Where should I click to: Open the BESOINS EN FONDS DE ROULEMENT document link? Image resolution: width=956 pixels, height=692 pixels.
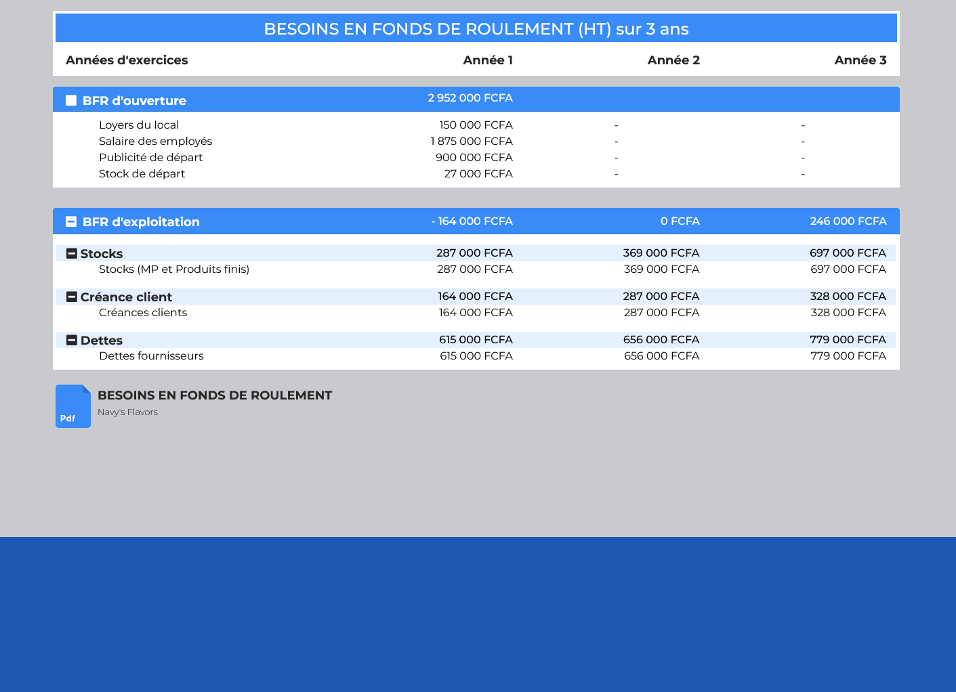[214, 395]
